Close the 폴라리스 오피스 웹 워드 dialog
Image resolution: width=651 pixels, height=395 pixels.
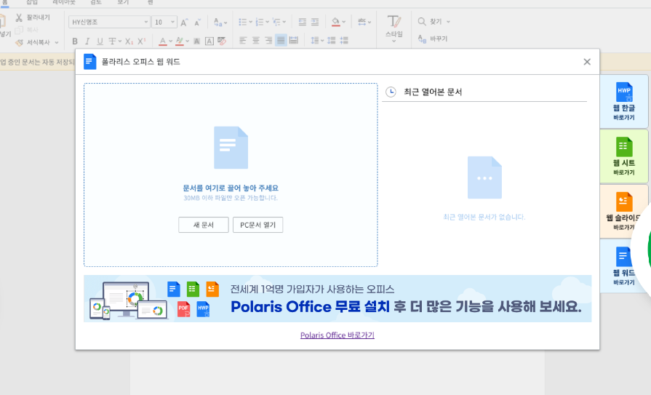[x=587, y=62]
